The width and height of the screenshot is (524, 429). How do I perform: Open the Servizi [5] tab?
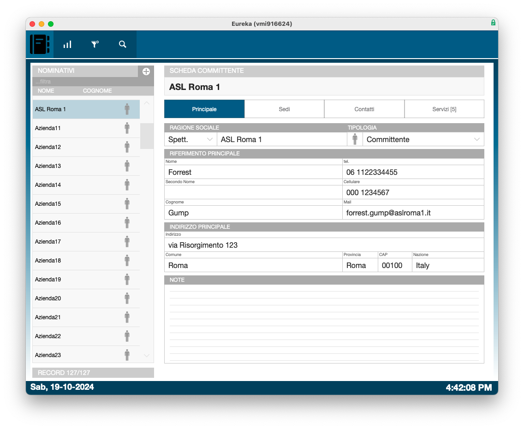coord(444,109)
